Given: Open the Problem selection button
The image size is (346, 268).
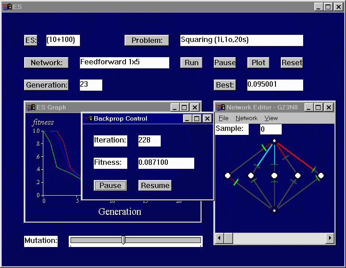Looking at the screenshot, I should pyautogui.click(x=147, y=40).
